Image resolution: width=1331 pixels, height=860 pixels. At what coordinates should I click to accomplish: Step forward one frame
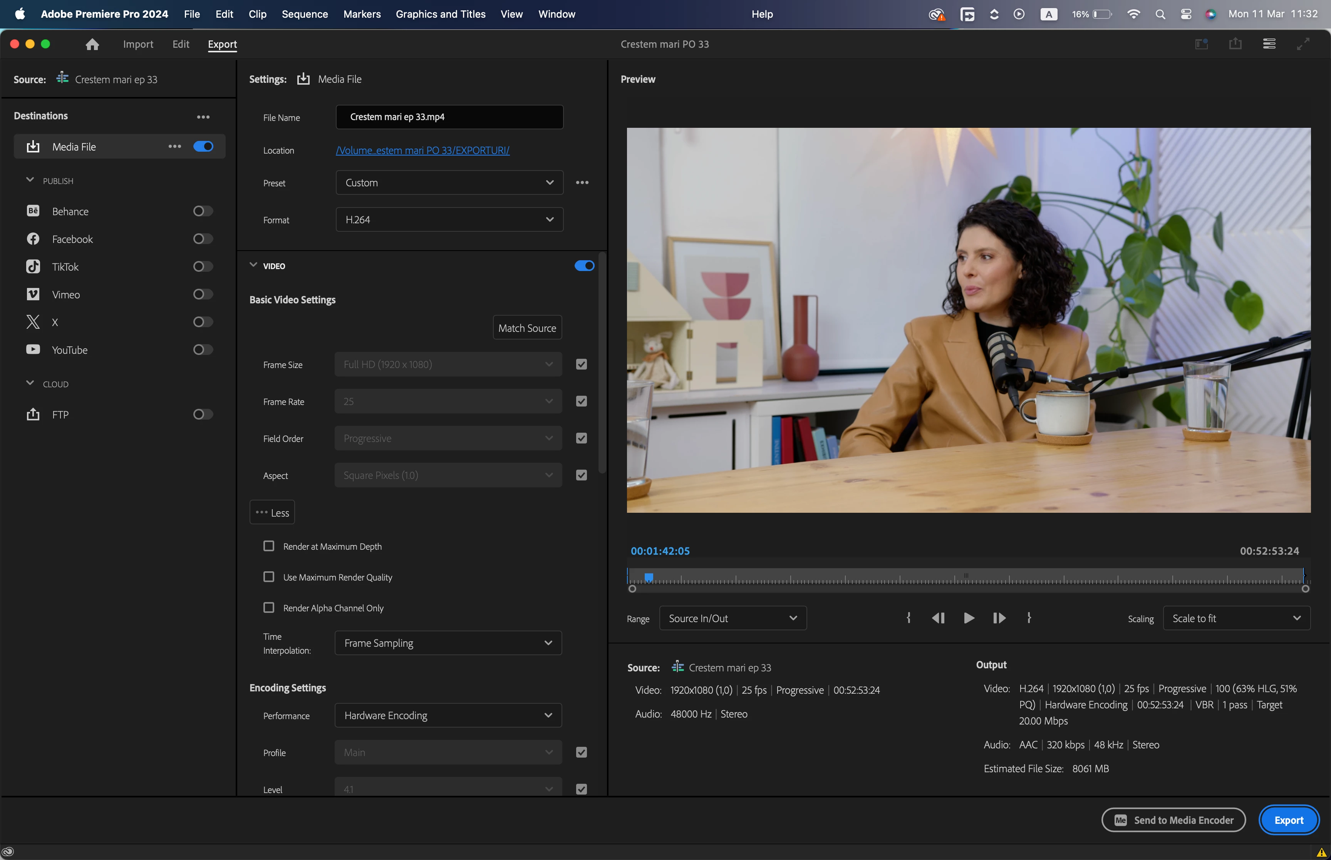999,618
